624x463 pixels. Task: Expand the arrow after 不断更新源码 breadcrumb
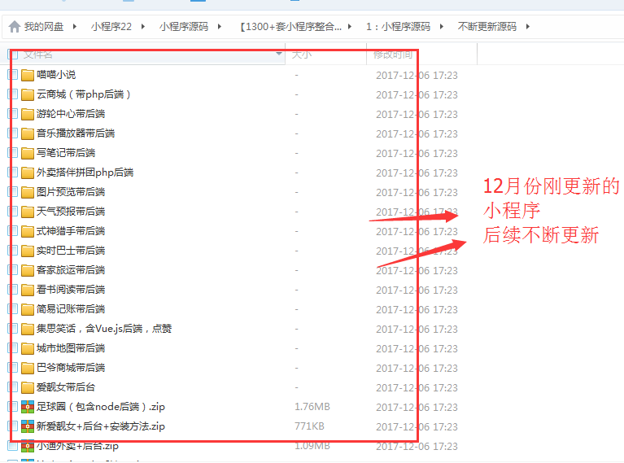coord(528,27)
